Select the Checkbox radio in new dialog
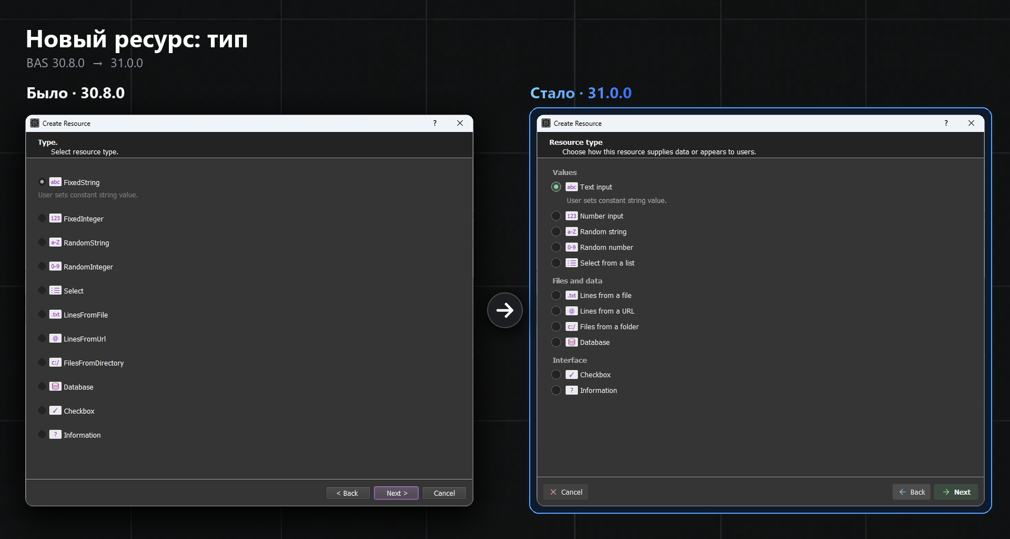1010x539 pixels. (x=556, y=374)
